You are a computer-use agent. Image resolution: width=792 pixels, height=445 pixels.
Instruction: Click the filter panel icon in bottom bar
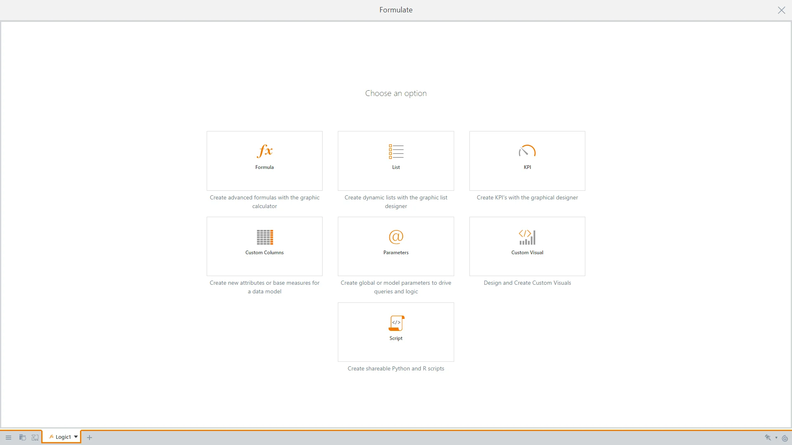[35, 438]
